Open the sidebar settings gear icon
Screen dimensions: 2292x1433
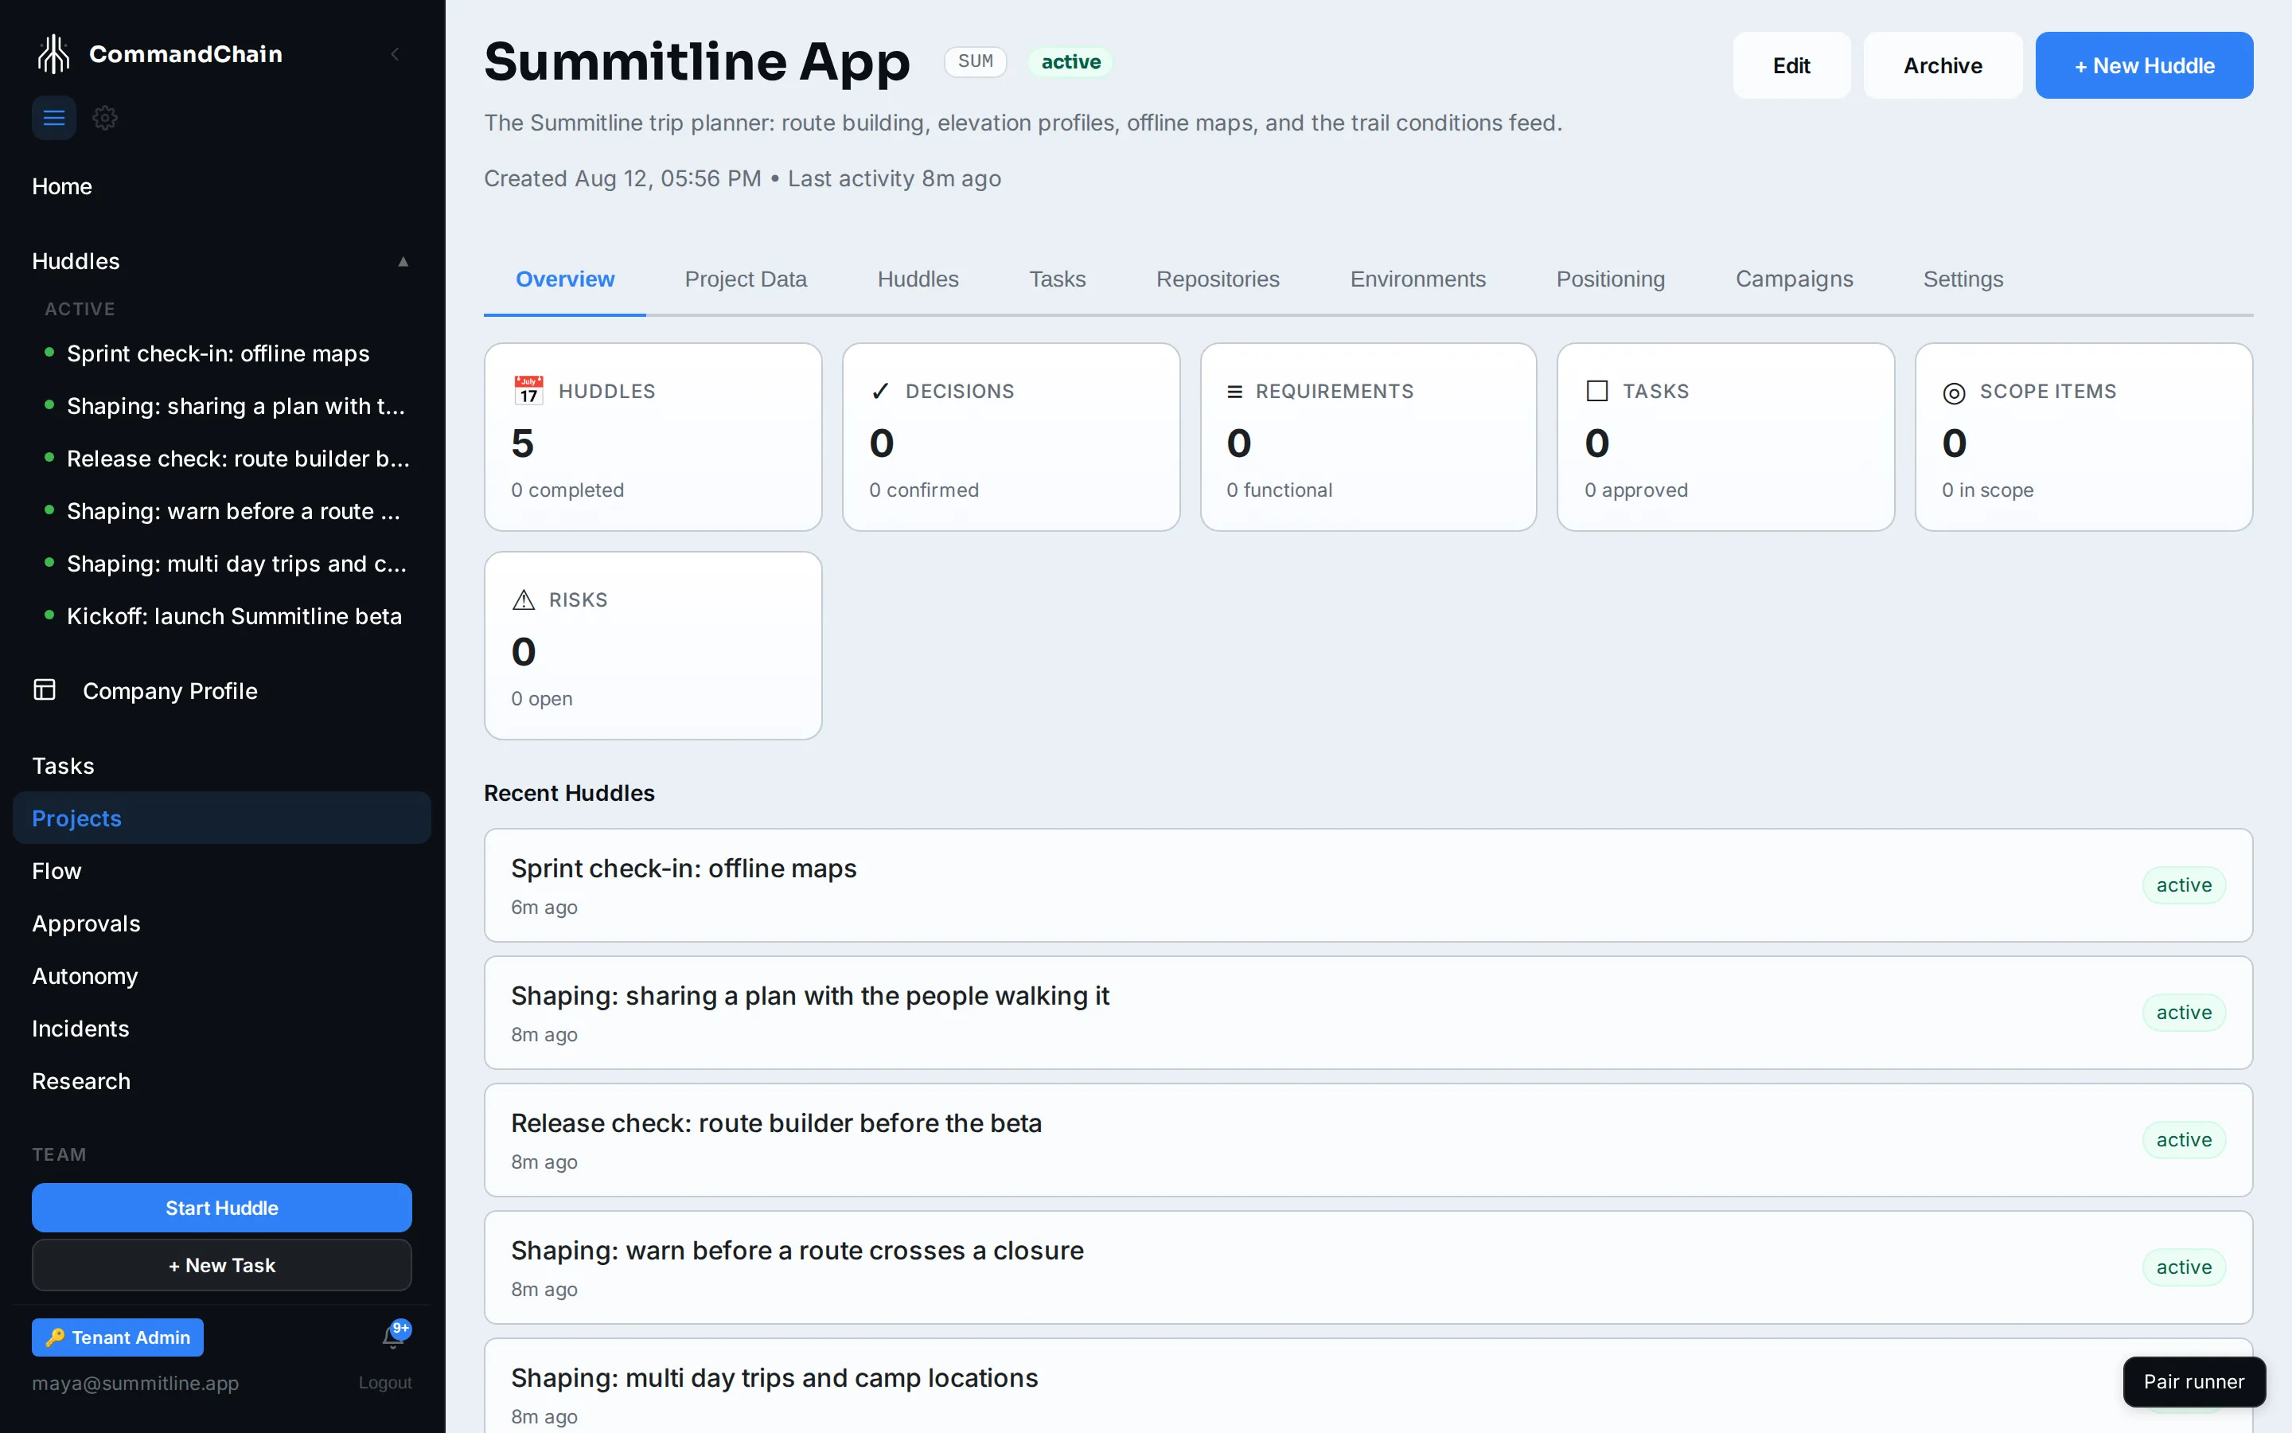point(105,118)
